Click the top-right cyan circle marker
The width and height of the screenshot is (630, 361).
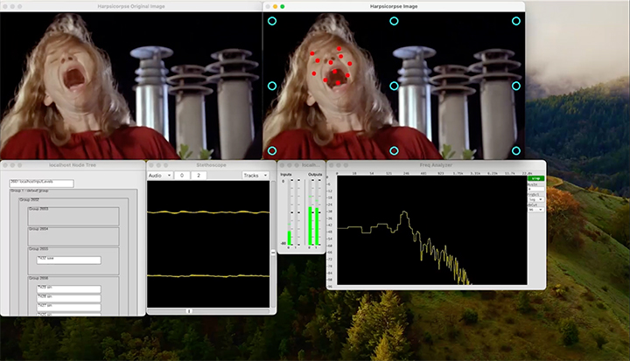point(516,20)
